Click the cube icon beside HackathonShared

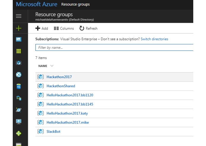point(41,86)
